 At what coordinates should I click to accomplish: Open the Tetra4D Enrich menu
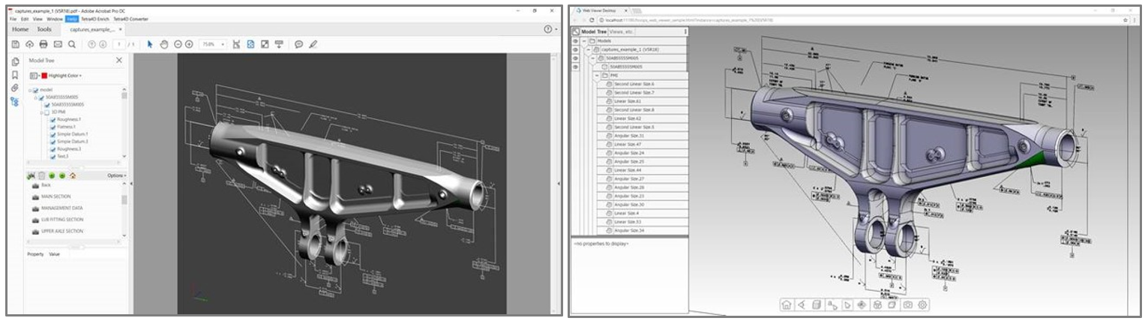pyautogui.click(x=94, y=19)
